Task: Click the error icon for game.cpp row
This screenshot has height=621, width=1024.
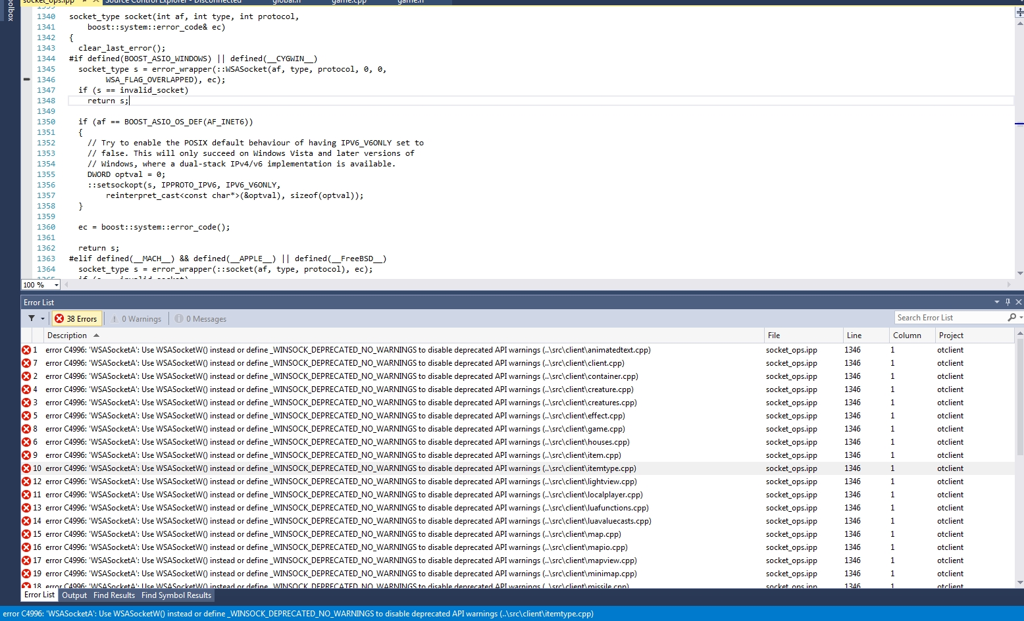Action: (x=26, y=429)
